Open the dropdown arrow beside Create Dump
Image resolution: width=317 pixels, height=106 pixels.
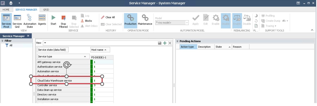[x=287, y=21]
